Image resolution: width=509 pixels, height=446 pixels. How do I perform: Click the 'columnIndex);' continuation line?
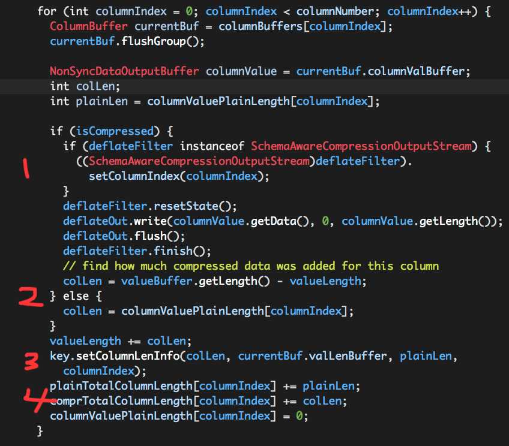[x=104, y=371]
